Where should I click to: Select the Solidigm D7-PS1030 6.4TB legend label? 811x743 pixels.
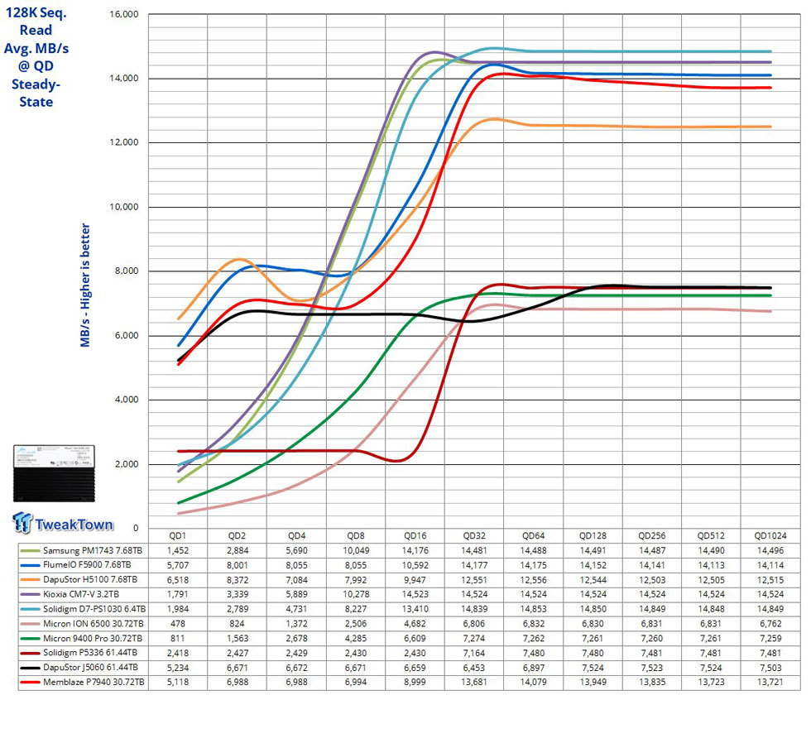pyautogui.click(x=94, y=609)
